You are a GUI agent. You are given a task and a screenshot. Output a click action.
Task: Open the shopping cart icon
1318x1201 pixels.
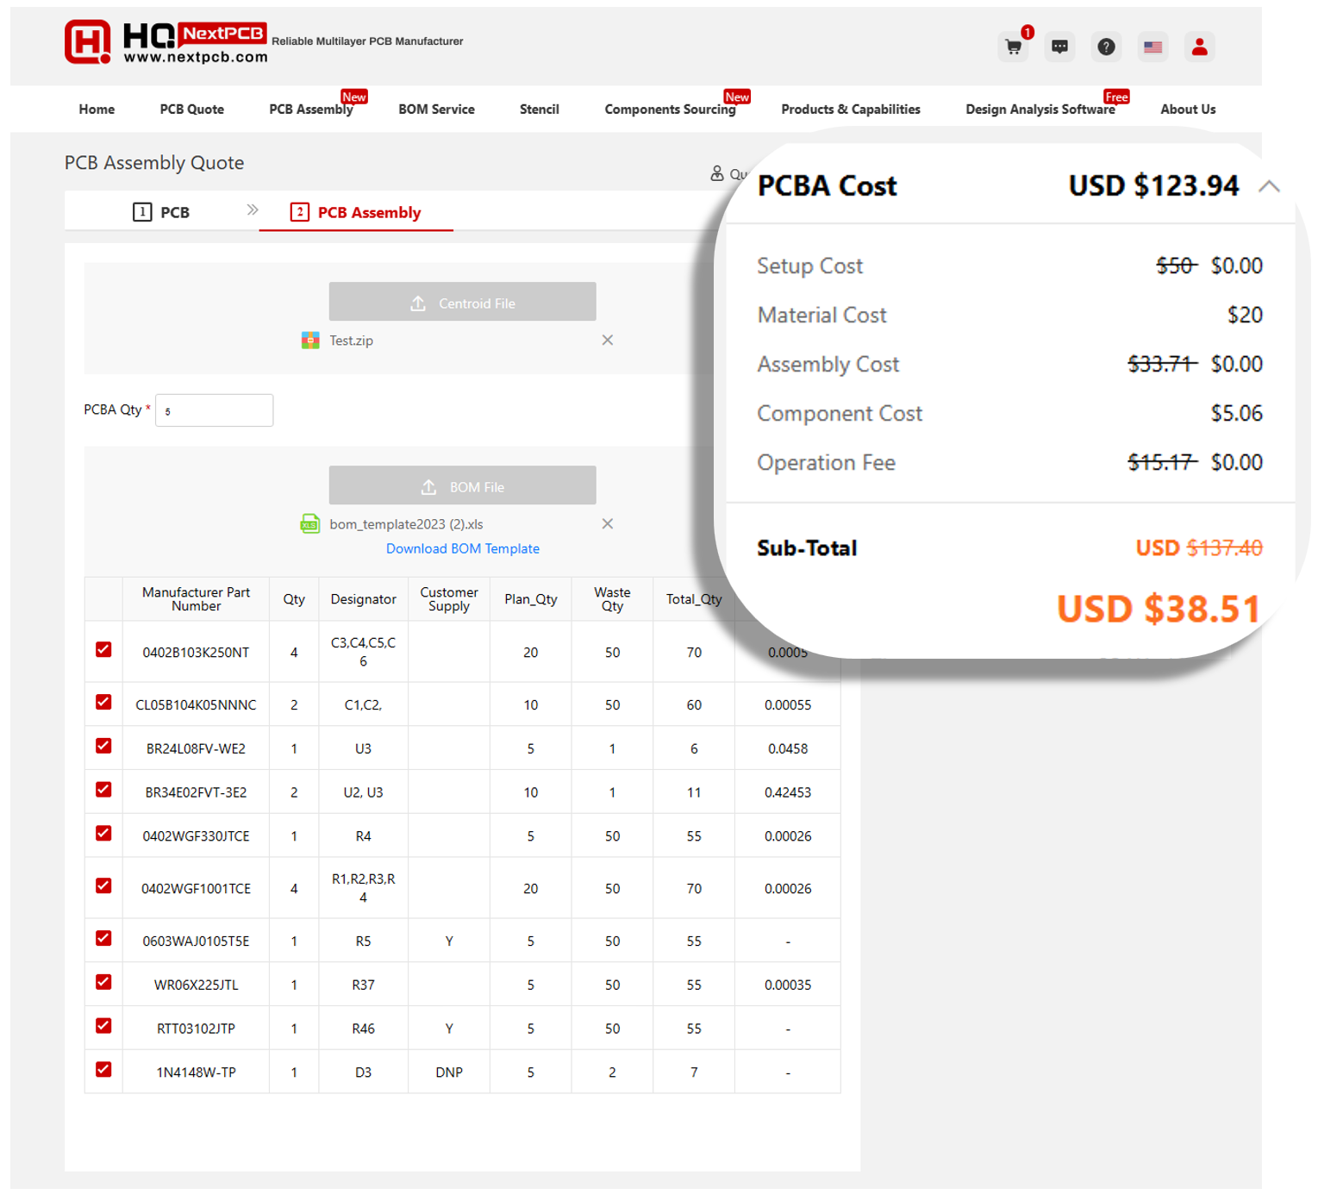pyautogui.click(x=1013, y=47)
